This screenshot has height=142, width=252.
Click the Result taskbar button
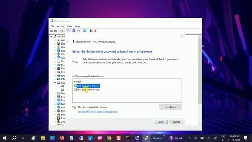click(x=176, y=138)
